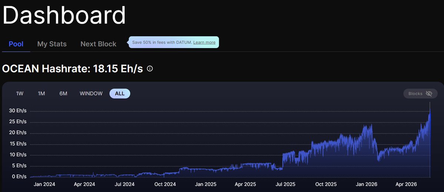Click the Dashboard page heading

point(64,15)
